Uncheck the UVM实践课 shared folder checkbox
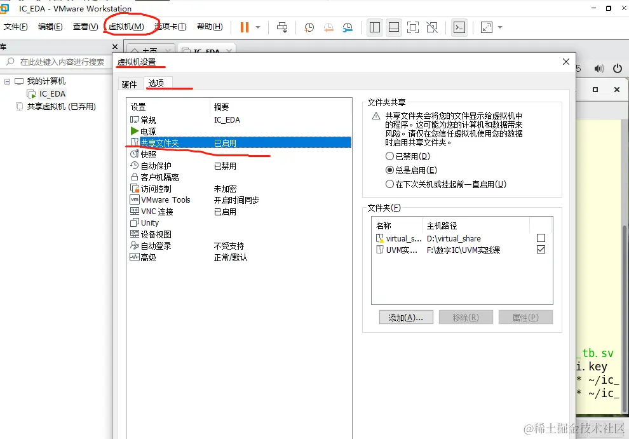Screen dimensions: 629x439 pos(541,250)
